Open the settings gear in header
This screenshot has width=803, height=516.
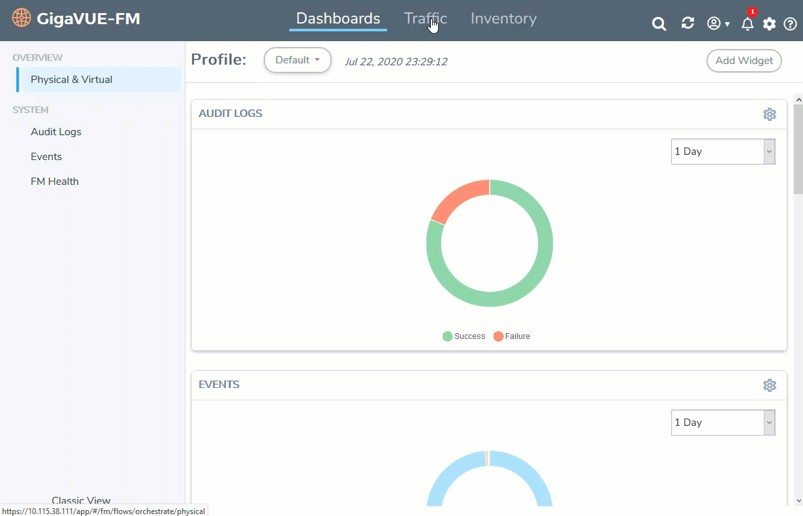[770, 24]
